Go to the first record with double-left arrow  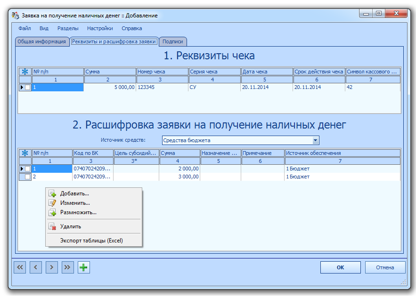[x=20, y=267]
